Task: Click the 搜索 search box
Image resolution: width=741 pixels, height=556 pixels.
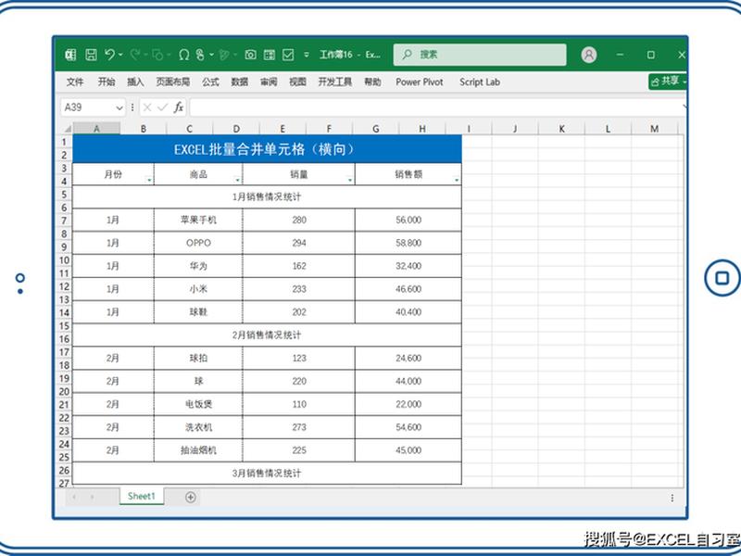Action: point(480,55)
